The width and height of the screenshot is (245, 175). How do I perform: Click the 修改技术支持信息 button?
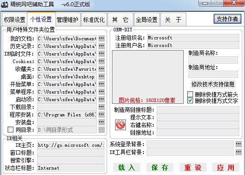point(213,84)
